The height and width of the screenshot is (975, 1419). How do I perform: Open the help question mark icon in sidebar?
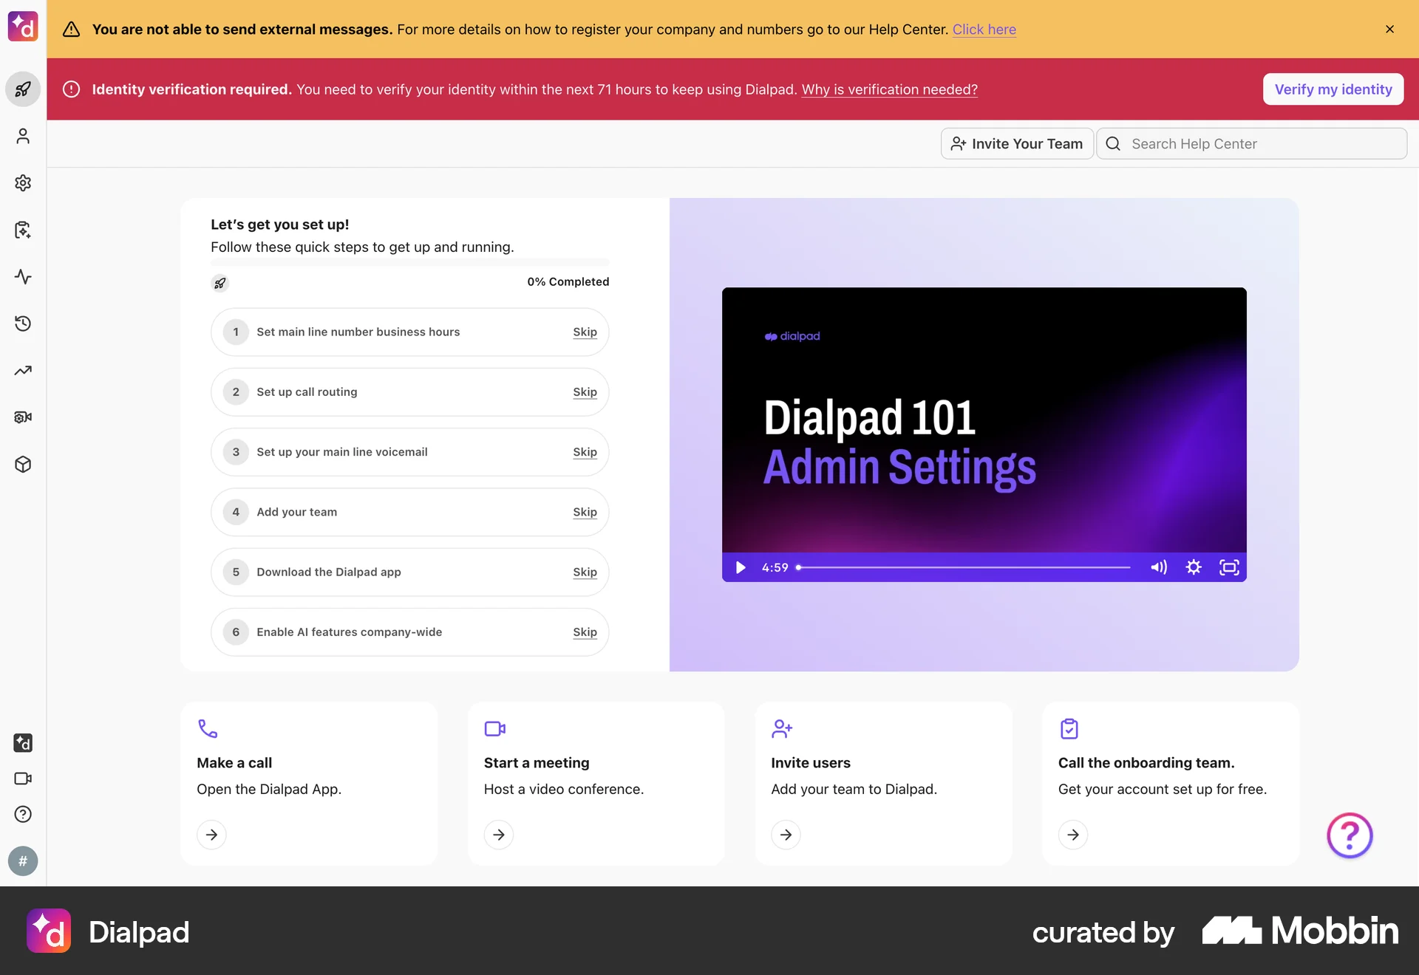click(x=23, y=814)
